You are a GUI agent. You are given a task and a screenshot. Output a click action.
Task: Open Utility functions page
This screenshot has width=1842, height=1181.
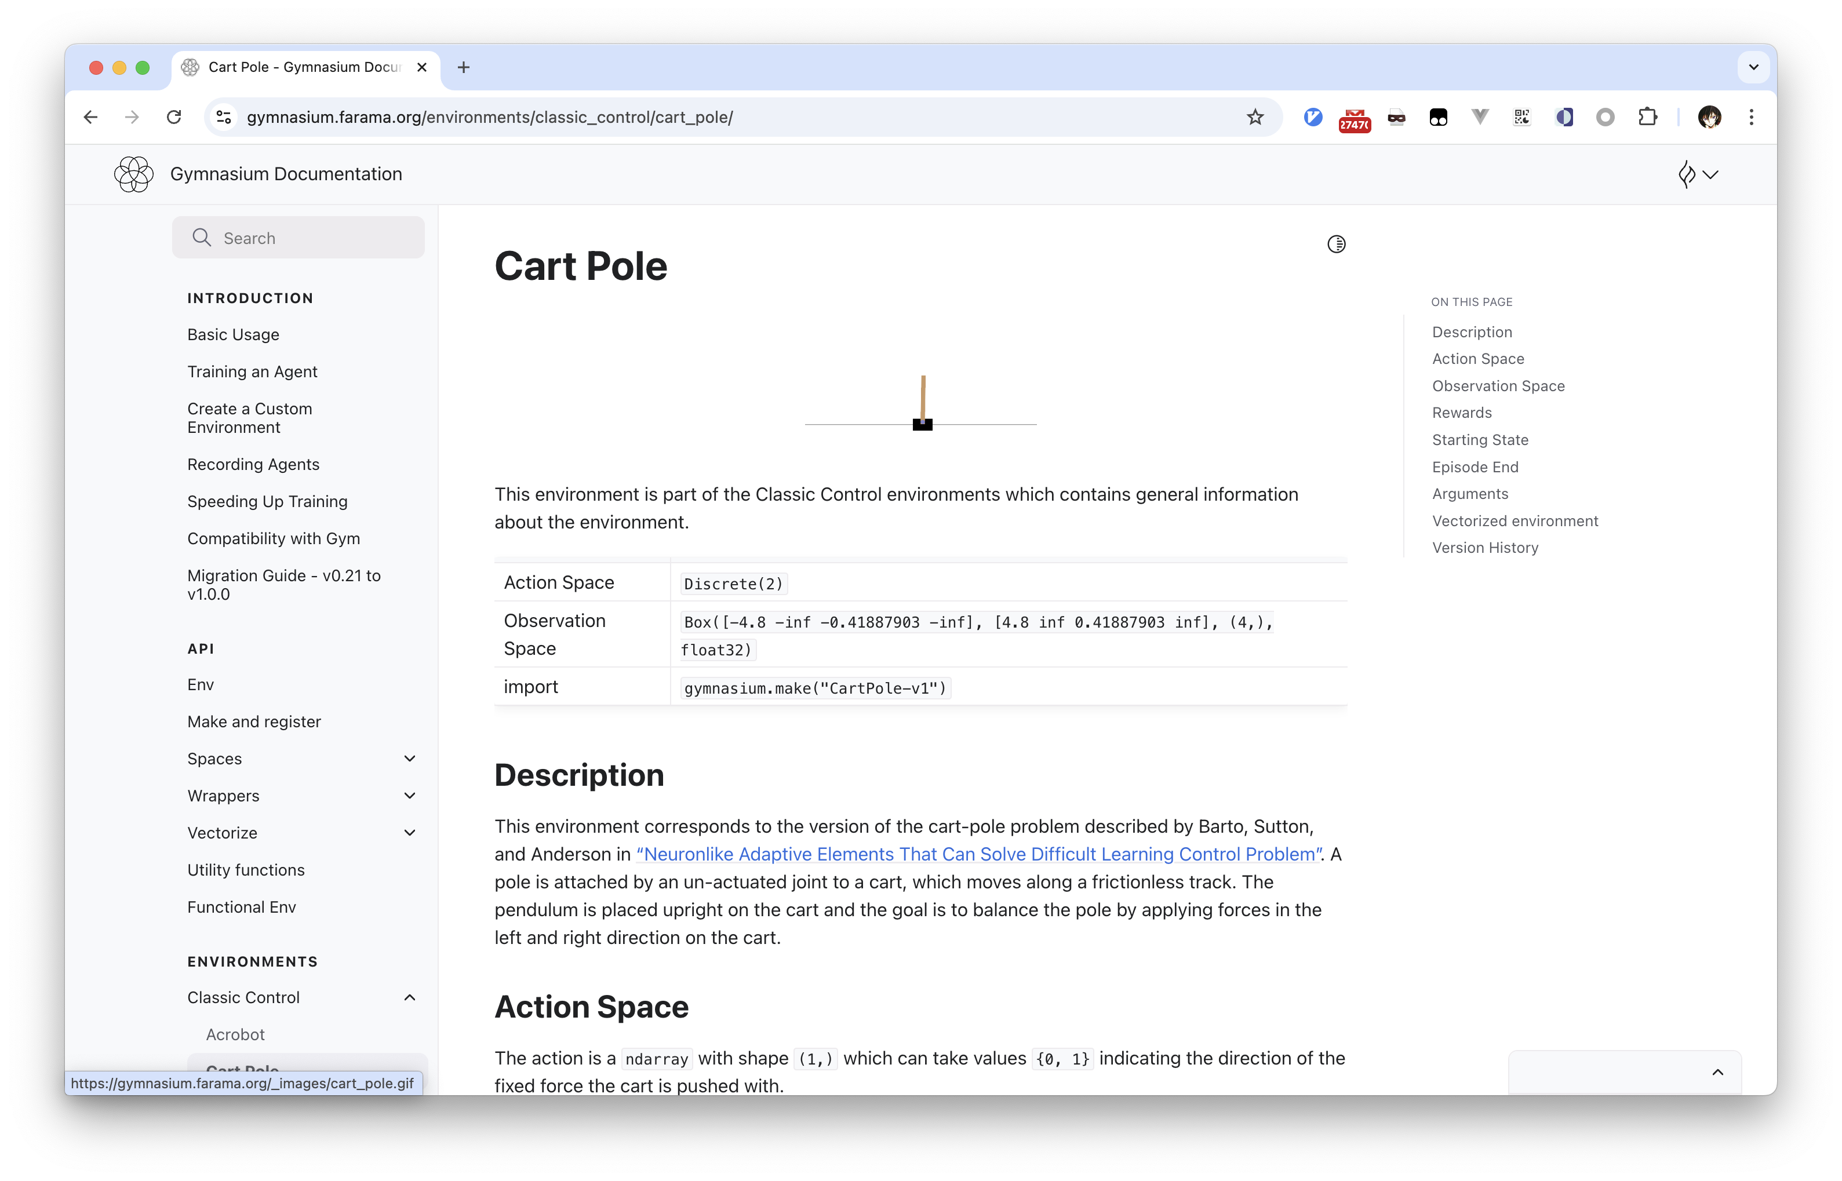(x=245, y=870)
